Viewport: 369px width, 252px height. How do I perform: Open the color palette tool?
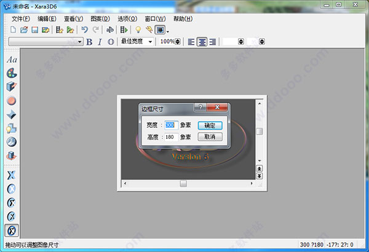(x=12, y=73)
